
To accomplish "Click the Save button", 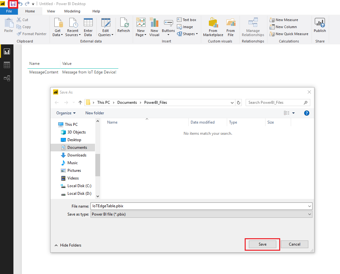I will coord(262,244).
